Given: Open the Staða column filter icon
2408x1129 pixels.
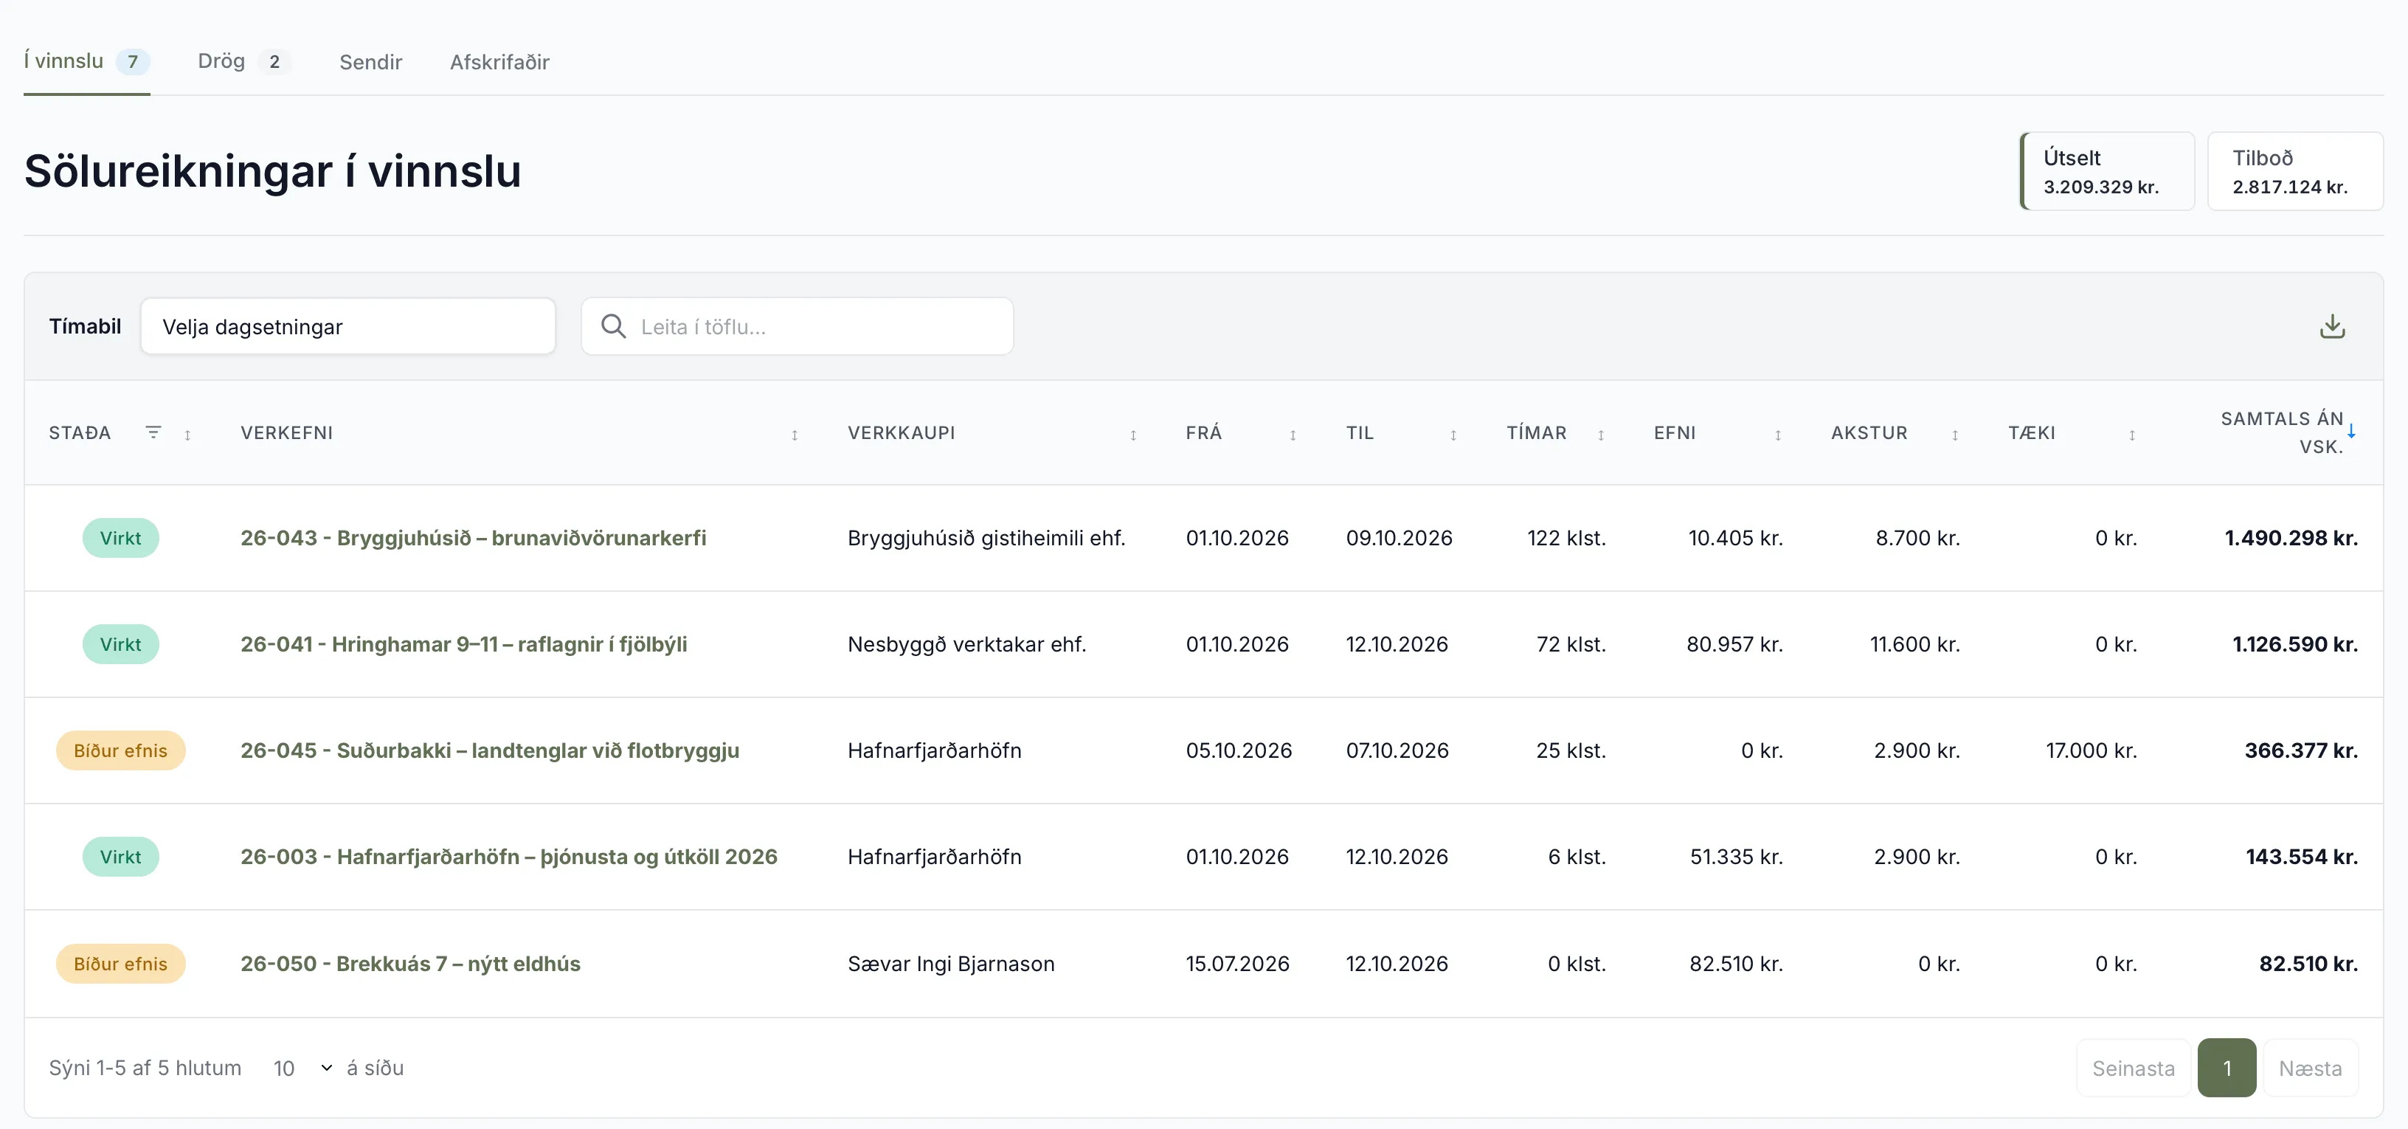Looking at the screenshot, I should [153, 432].
